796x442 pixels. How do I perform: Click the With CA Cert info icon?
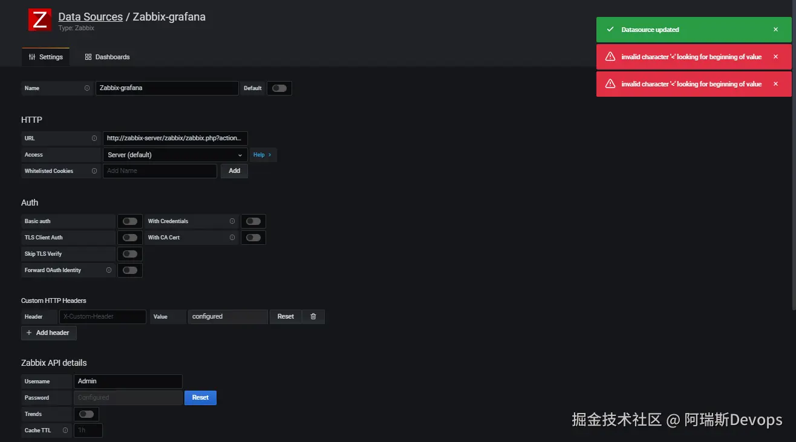[232, 238]
